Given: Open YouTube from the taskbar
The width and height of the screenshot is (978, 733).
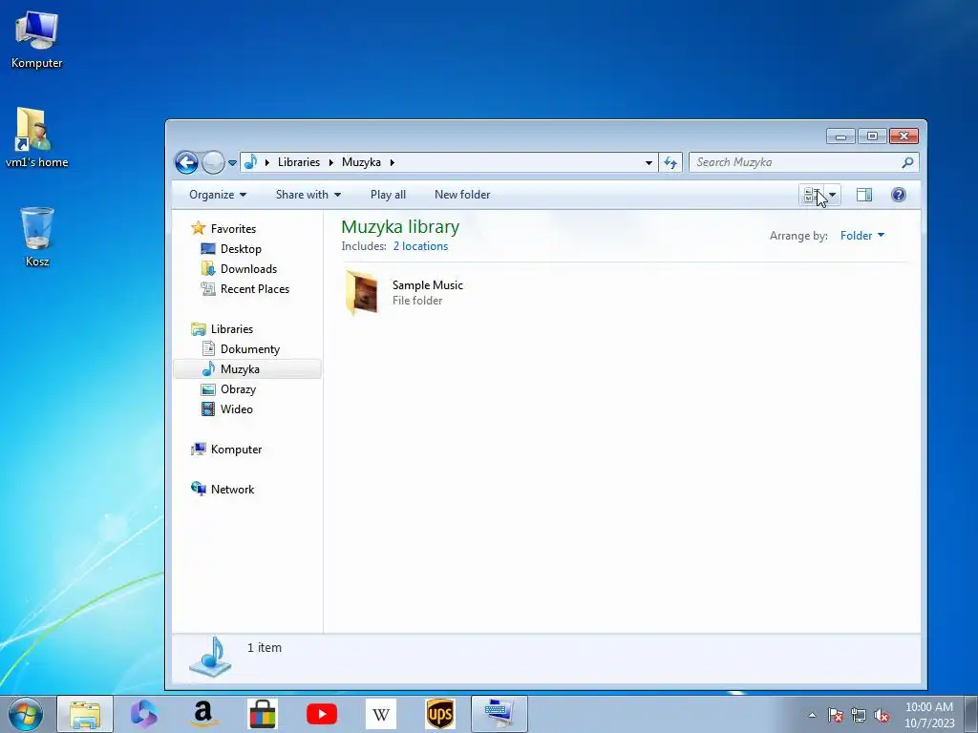Looking at the screenshot, I should coord(322,714).
